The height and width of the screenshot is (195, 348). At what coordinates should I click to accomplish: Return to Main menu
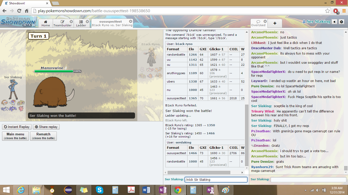(x=15, y=136)
